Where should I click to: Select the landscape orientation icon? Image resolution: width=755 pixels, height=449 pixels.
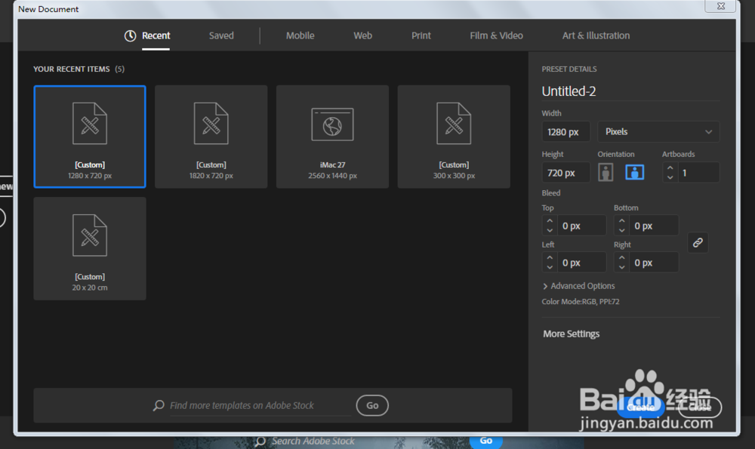point(635,172)
